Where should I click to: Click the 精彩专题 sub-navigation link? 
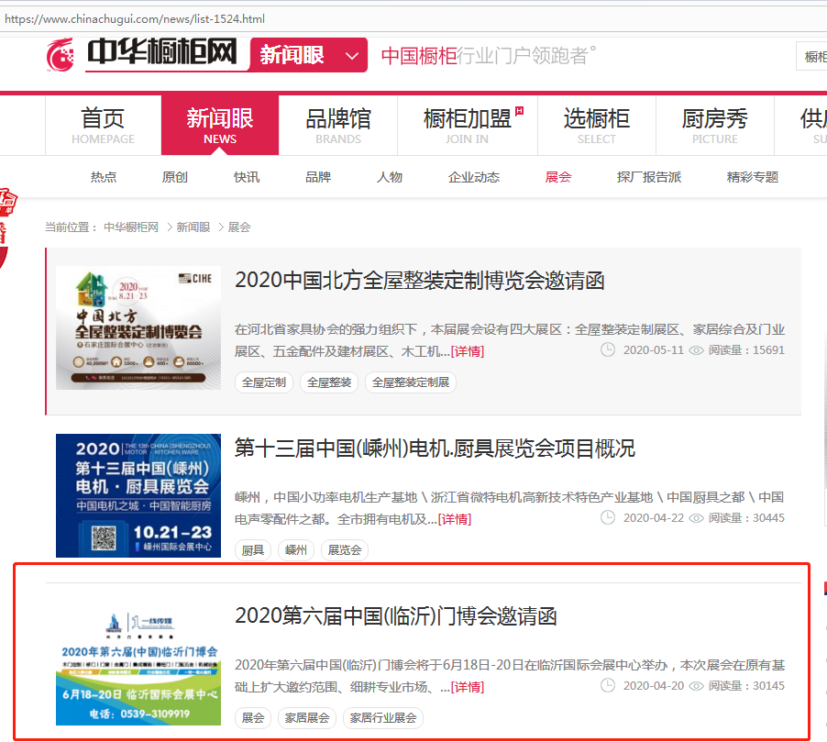tap(752, 177)
